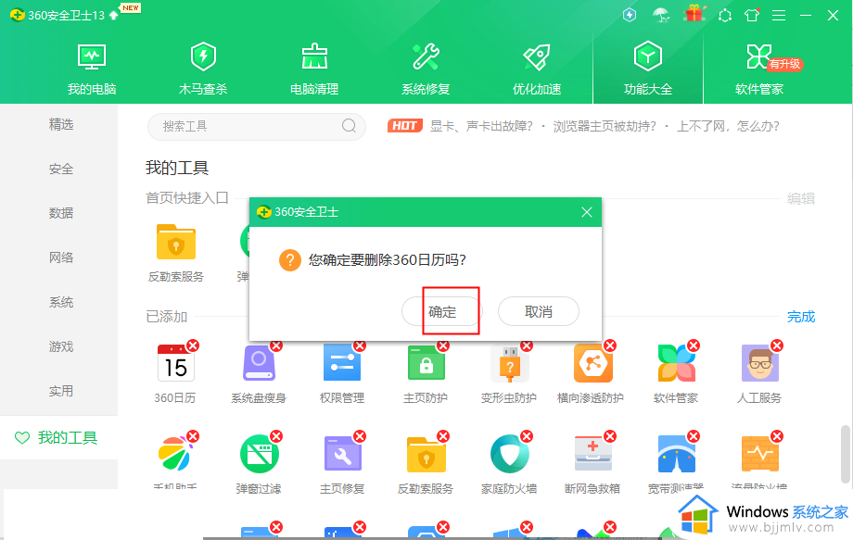Open 电脑清理 cleanup section
Viewport: 853px width, 540px height.
point(314,69)
